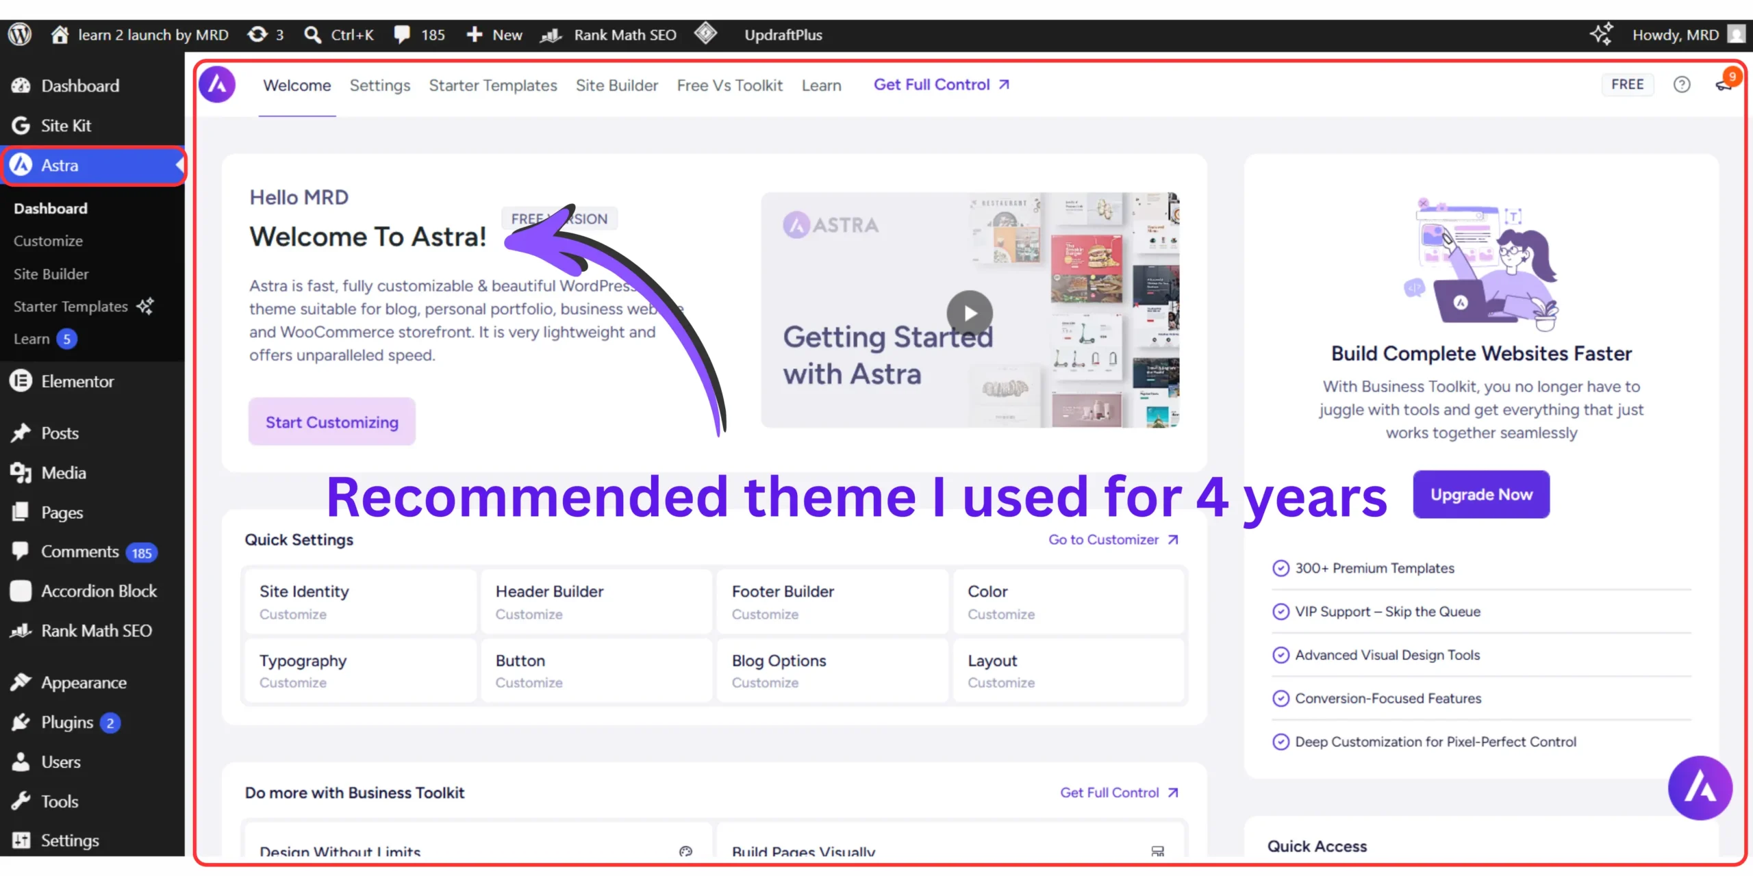Switch to the Learn tab in Astra header
This screenshot has width=1753, height=876.
821,86
